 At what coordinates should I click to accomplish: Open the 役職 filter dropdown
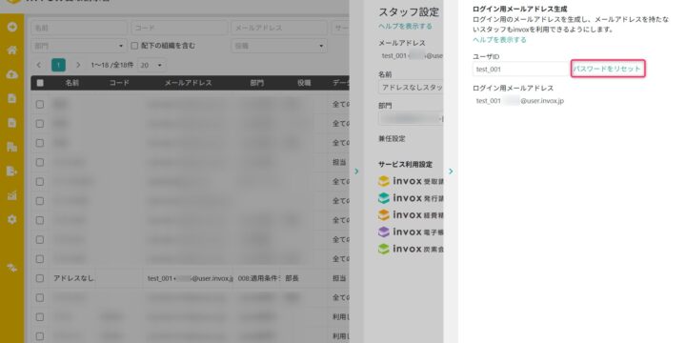[x=278, y=46]
